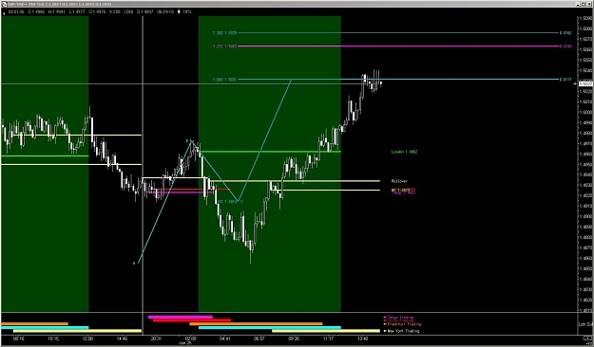Click the chart window icon in title bar
This screenshot has height=347, width=594.
coord(4,4)
